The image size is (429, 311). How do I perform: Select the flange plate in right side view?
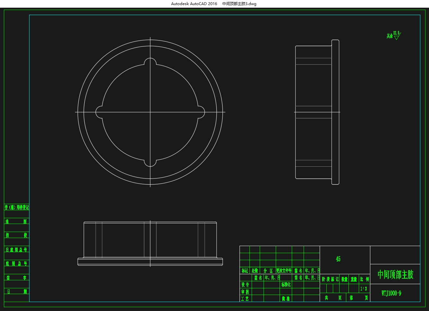335,112
